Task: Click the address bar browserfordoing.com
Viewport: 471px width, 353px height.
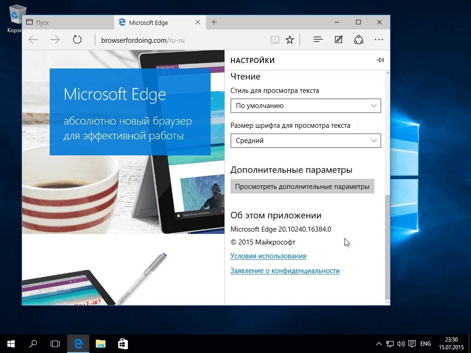Action: 182,40
